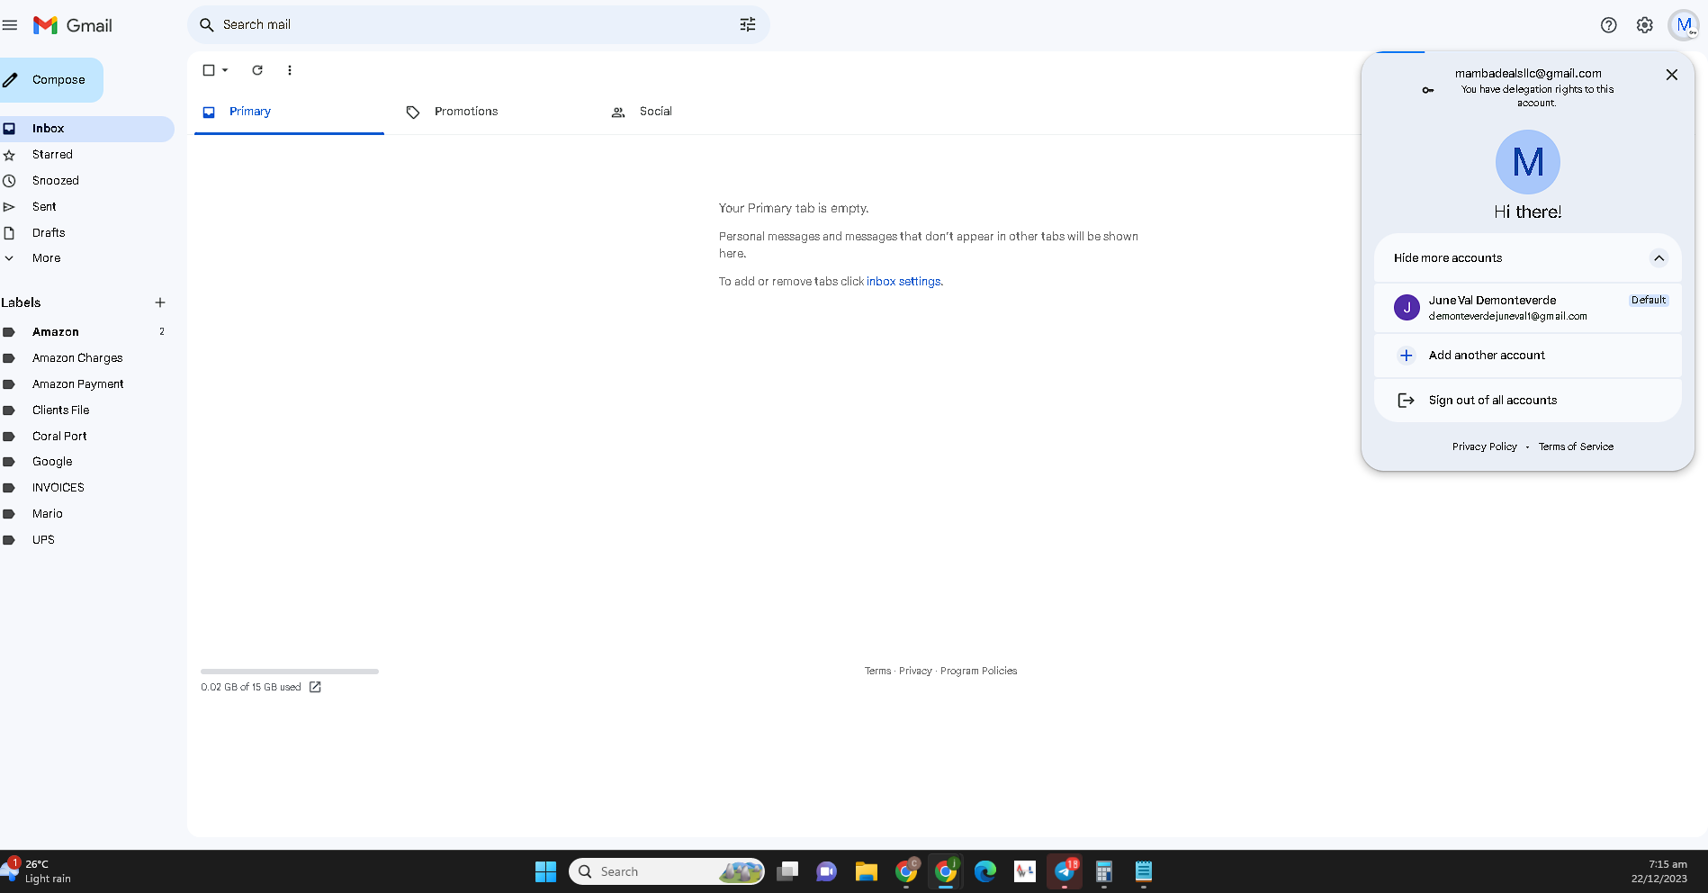Create a new label with plus icon
The width and height of the screenshot is (1708, 893).
point(160,302)
